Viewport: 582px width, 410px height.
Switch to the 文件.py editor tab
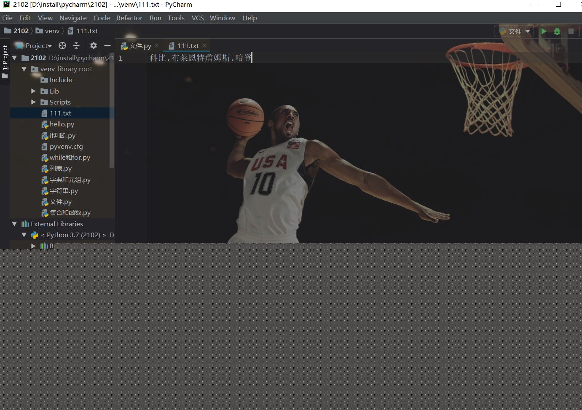139,46
